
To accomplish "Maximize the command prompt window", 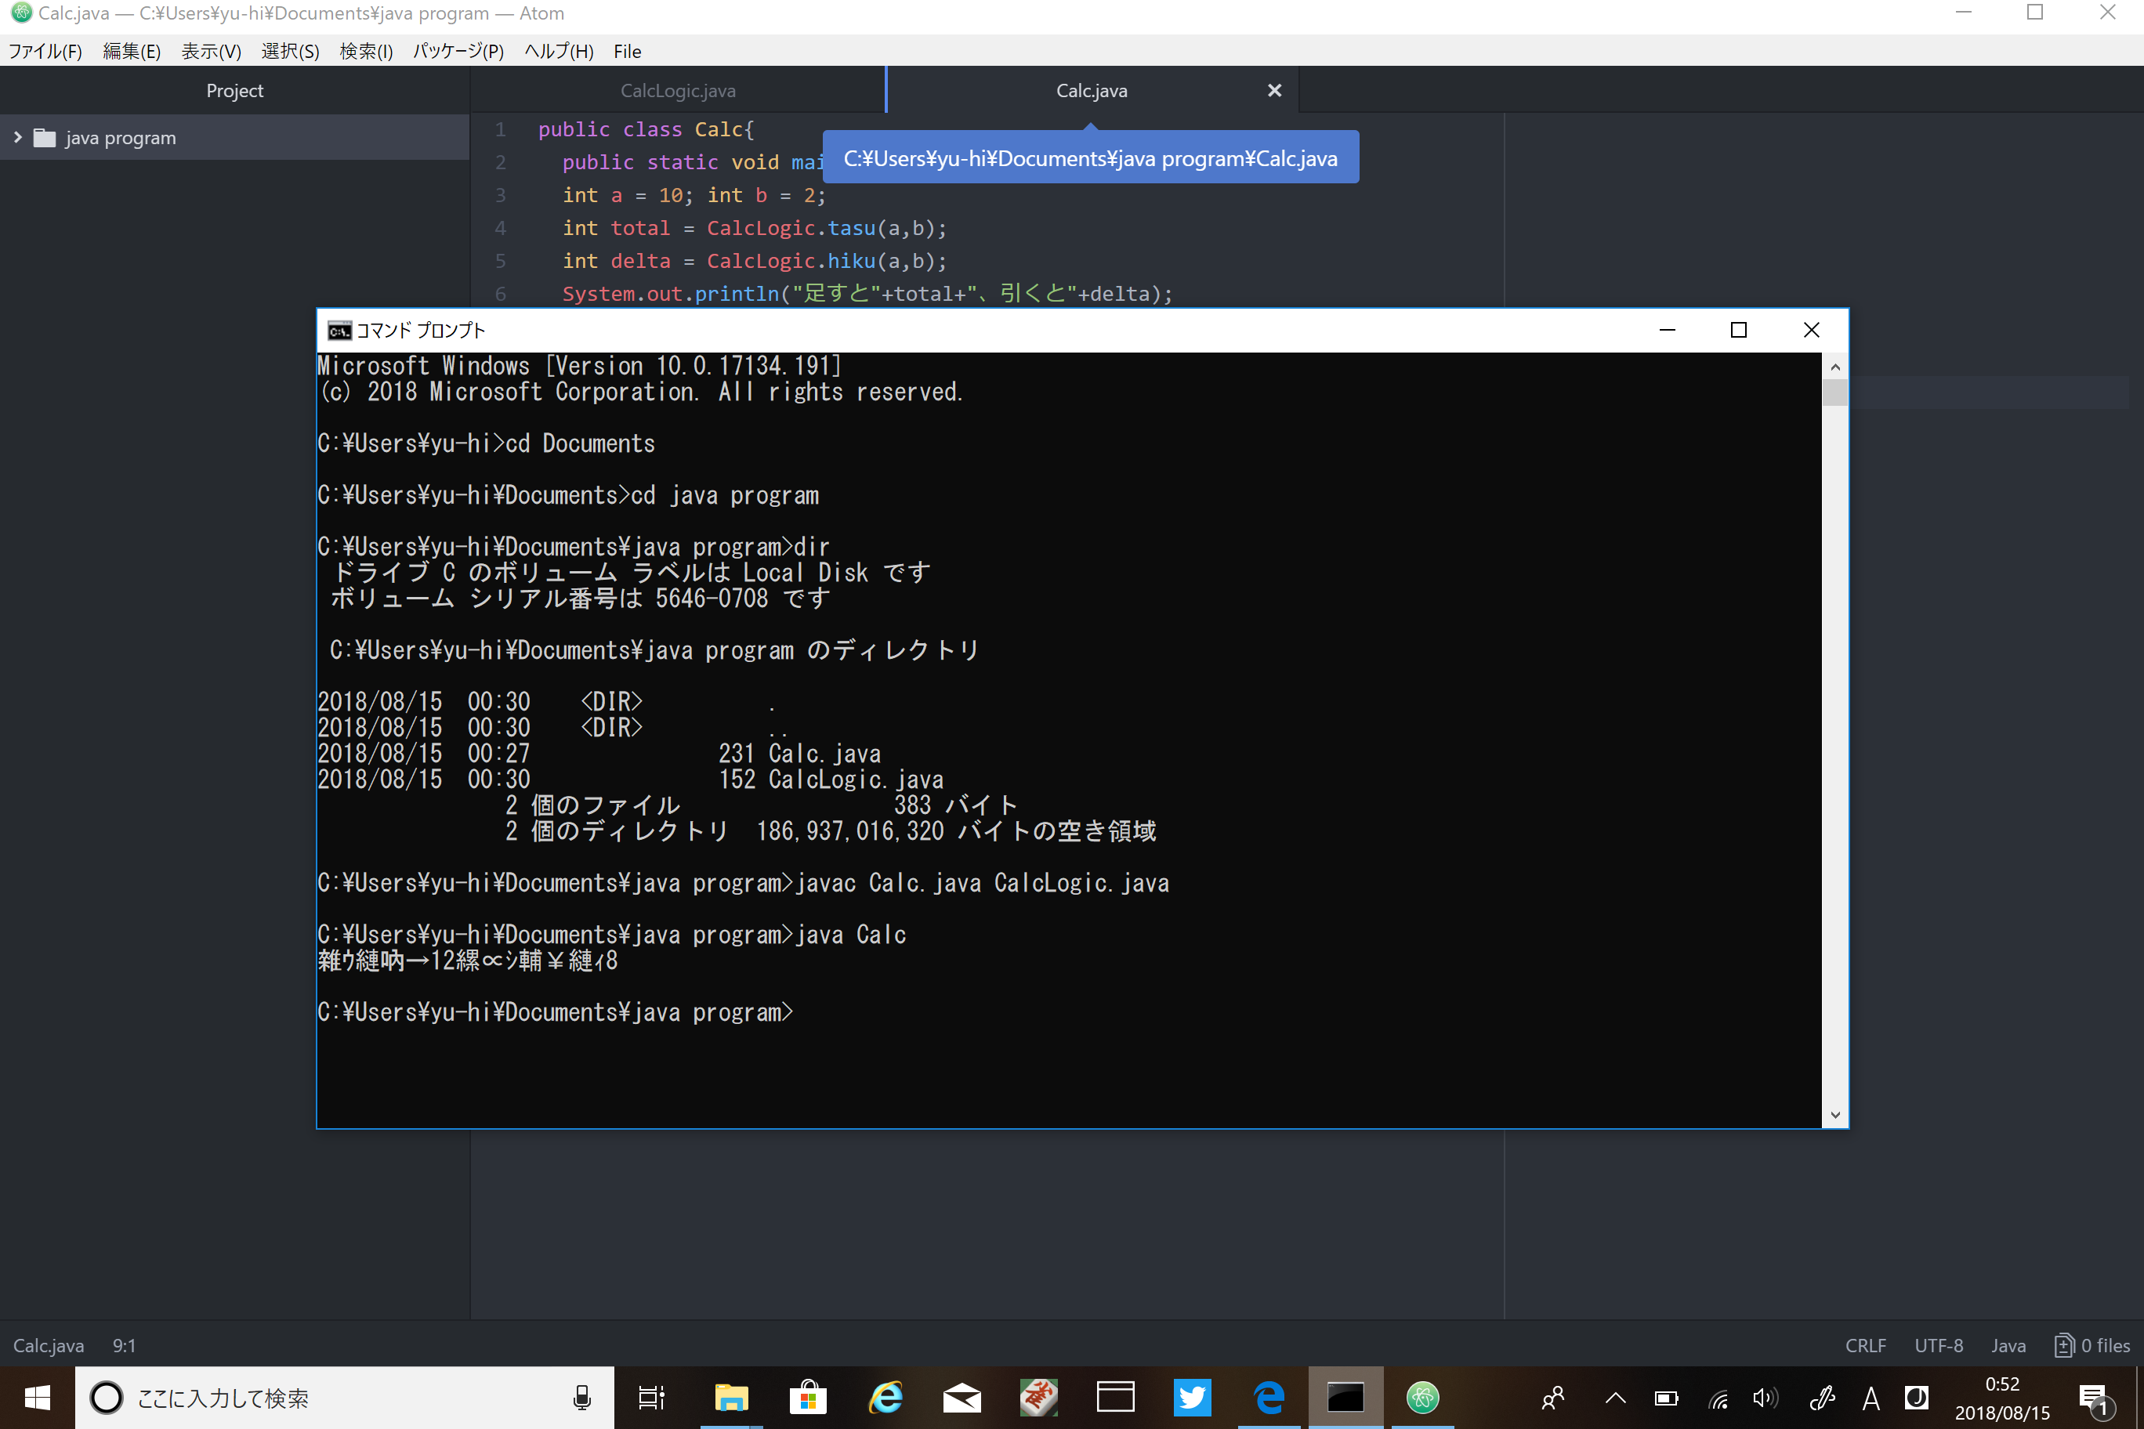I will (1738, 330).
